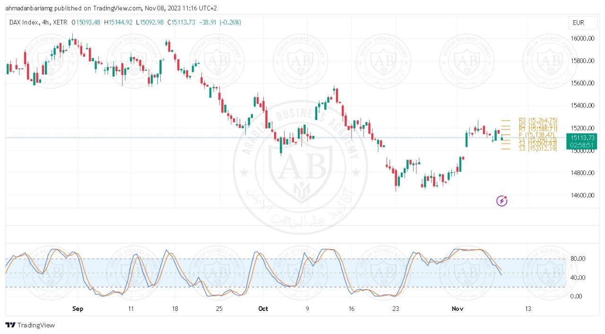The image size is (605, 334).
Task: Click the 13 date marker on time axis
Action: [x=528, y=309]
